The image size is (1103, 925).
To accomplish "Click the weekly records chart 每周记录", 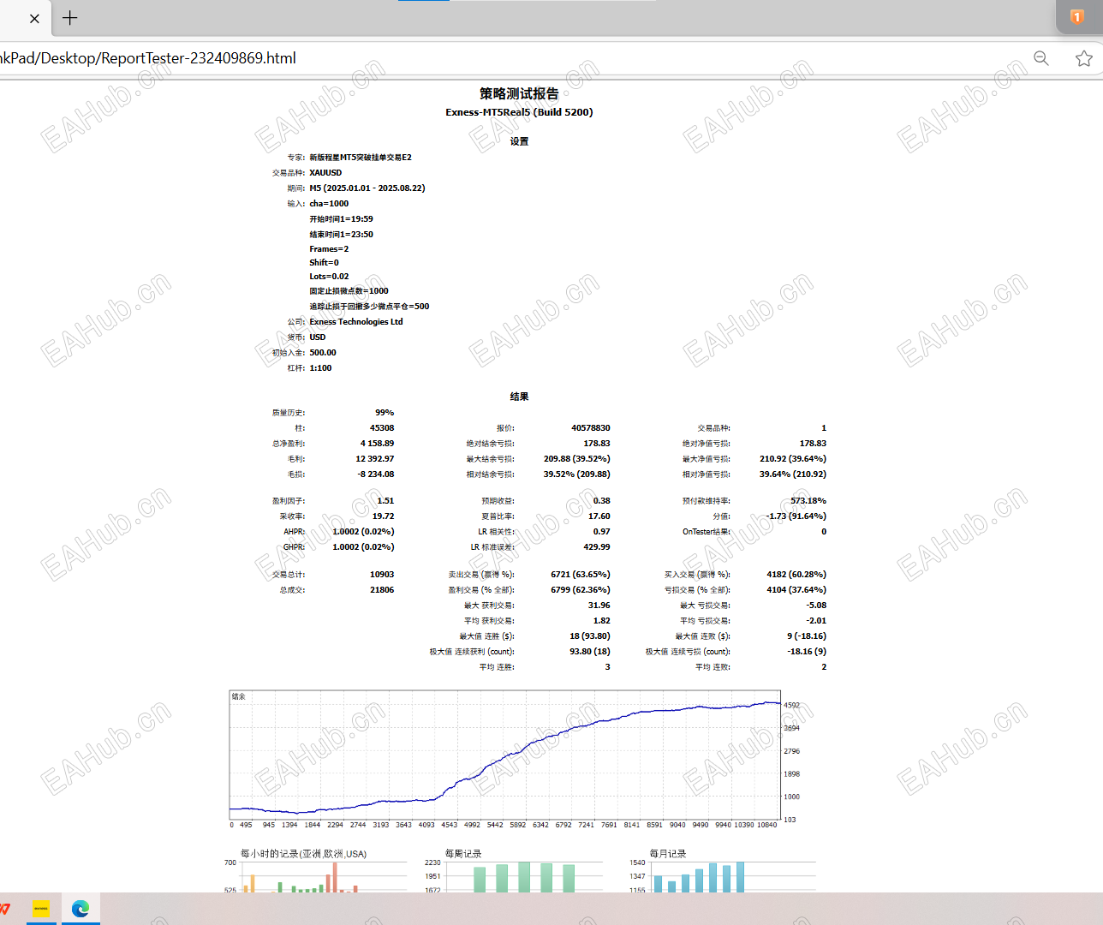I will (512, 870).
